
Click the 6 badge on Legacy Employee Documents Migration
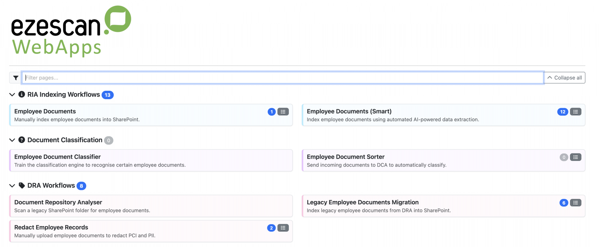click(564, 203)
